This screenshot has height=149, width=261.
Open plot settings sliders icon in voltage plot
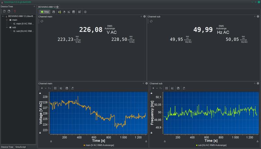[72, 88]
